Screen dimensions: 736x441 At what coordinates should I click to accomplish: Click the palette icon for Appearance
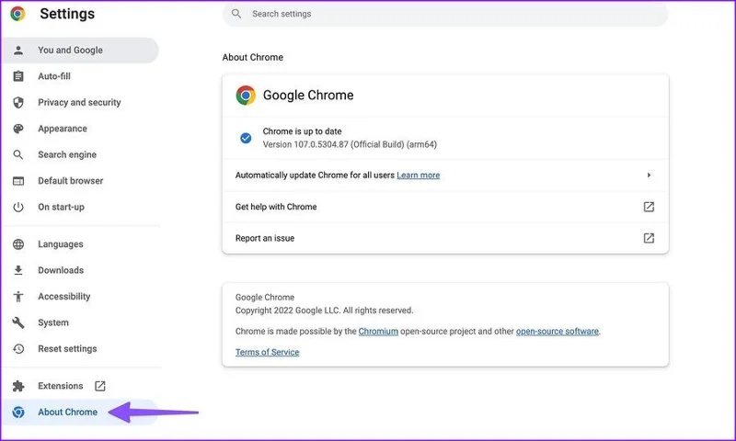point(18,129)
